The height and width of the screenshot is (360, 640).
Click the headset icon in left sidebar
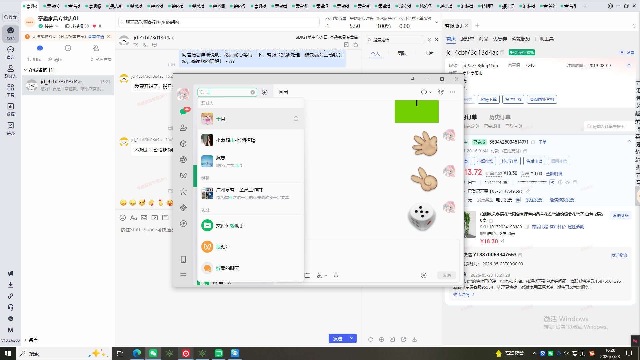point(11,307)
